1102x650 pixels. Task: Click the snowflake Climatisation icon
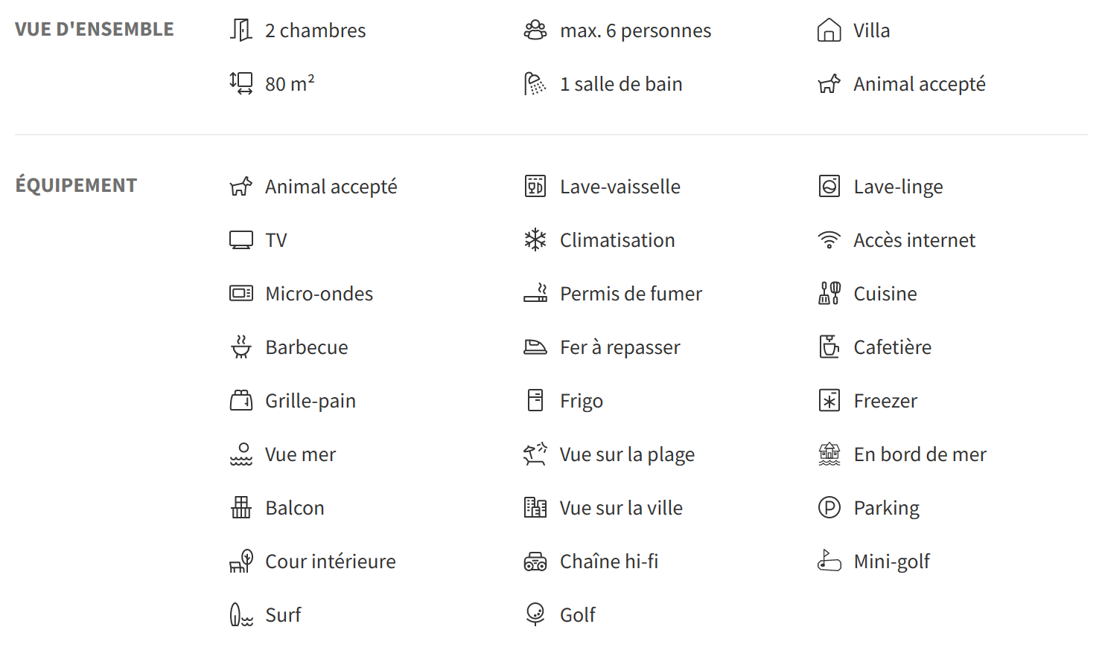(x=535, y=239)
